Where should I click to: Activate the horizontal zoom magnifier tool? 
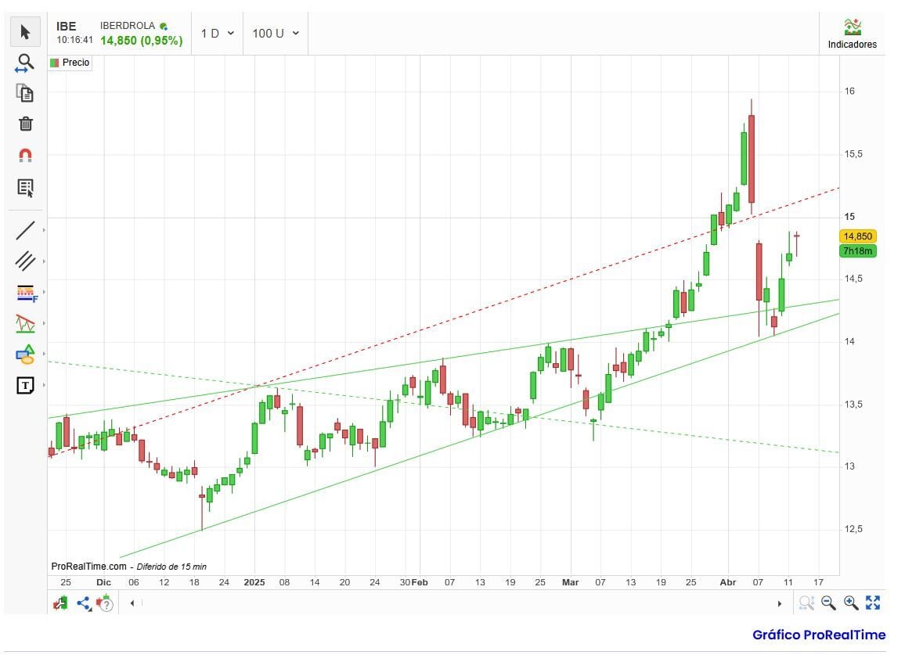pos(25,63)
